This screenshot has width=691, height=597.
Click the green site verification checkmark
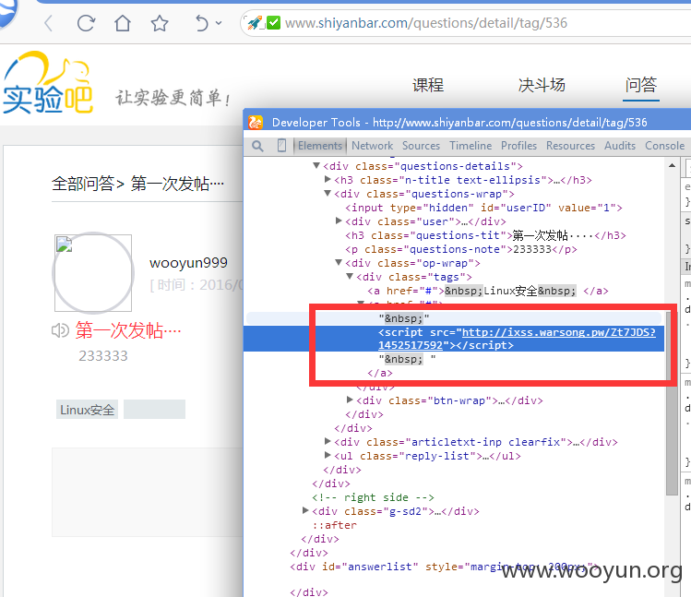pyautogui.click(x=274, y=22)
